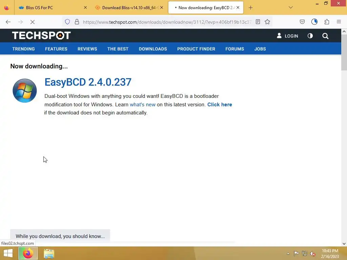Open the FORUMS section
The width and height of the screenshot is (347, 260).
[x=235, y=49]
